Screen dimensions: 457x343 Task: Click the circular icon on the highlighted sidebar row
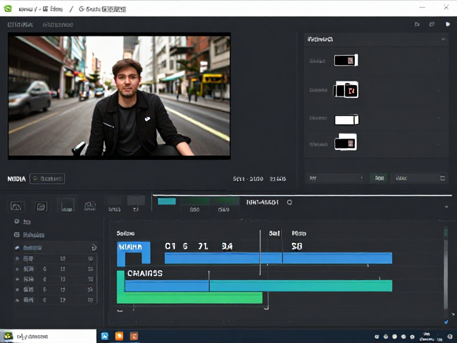click(94, 248)
